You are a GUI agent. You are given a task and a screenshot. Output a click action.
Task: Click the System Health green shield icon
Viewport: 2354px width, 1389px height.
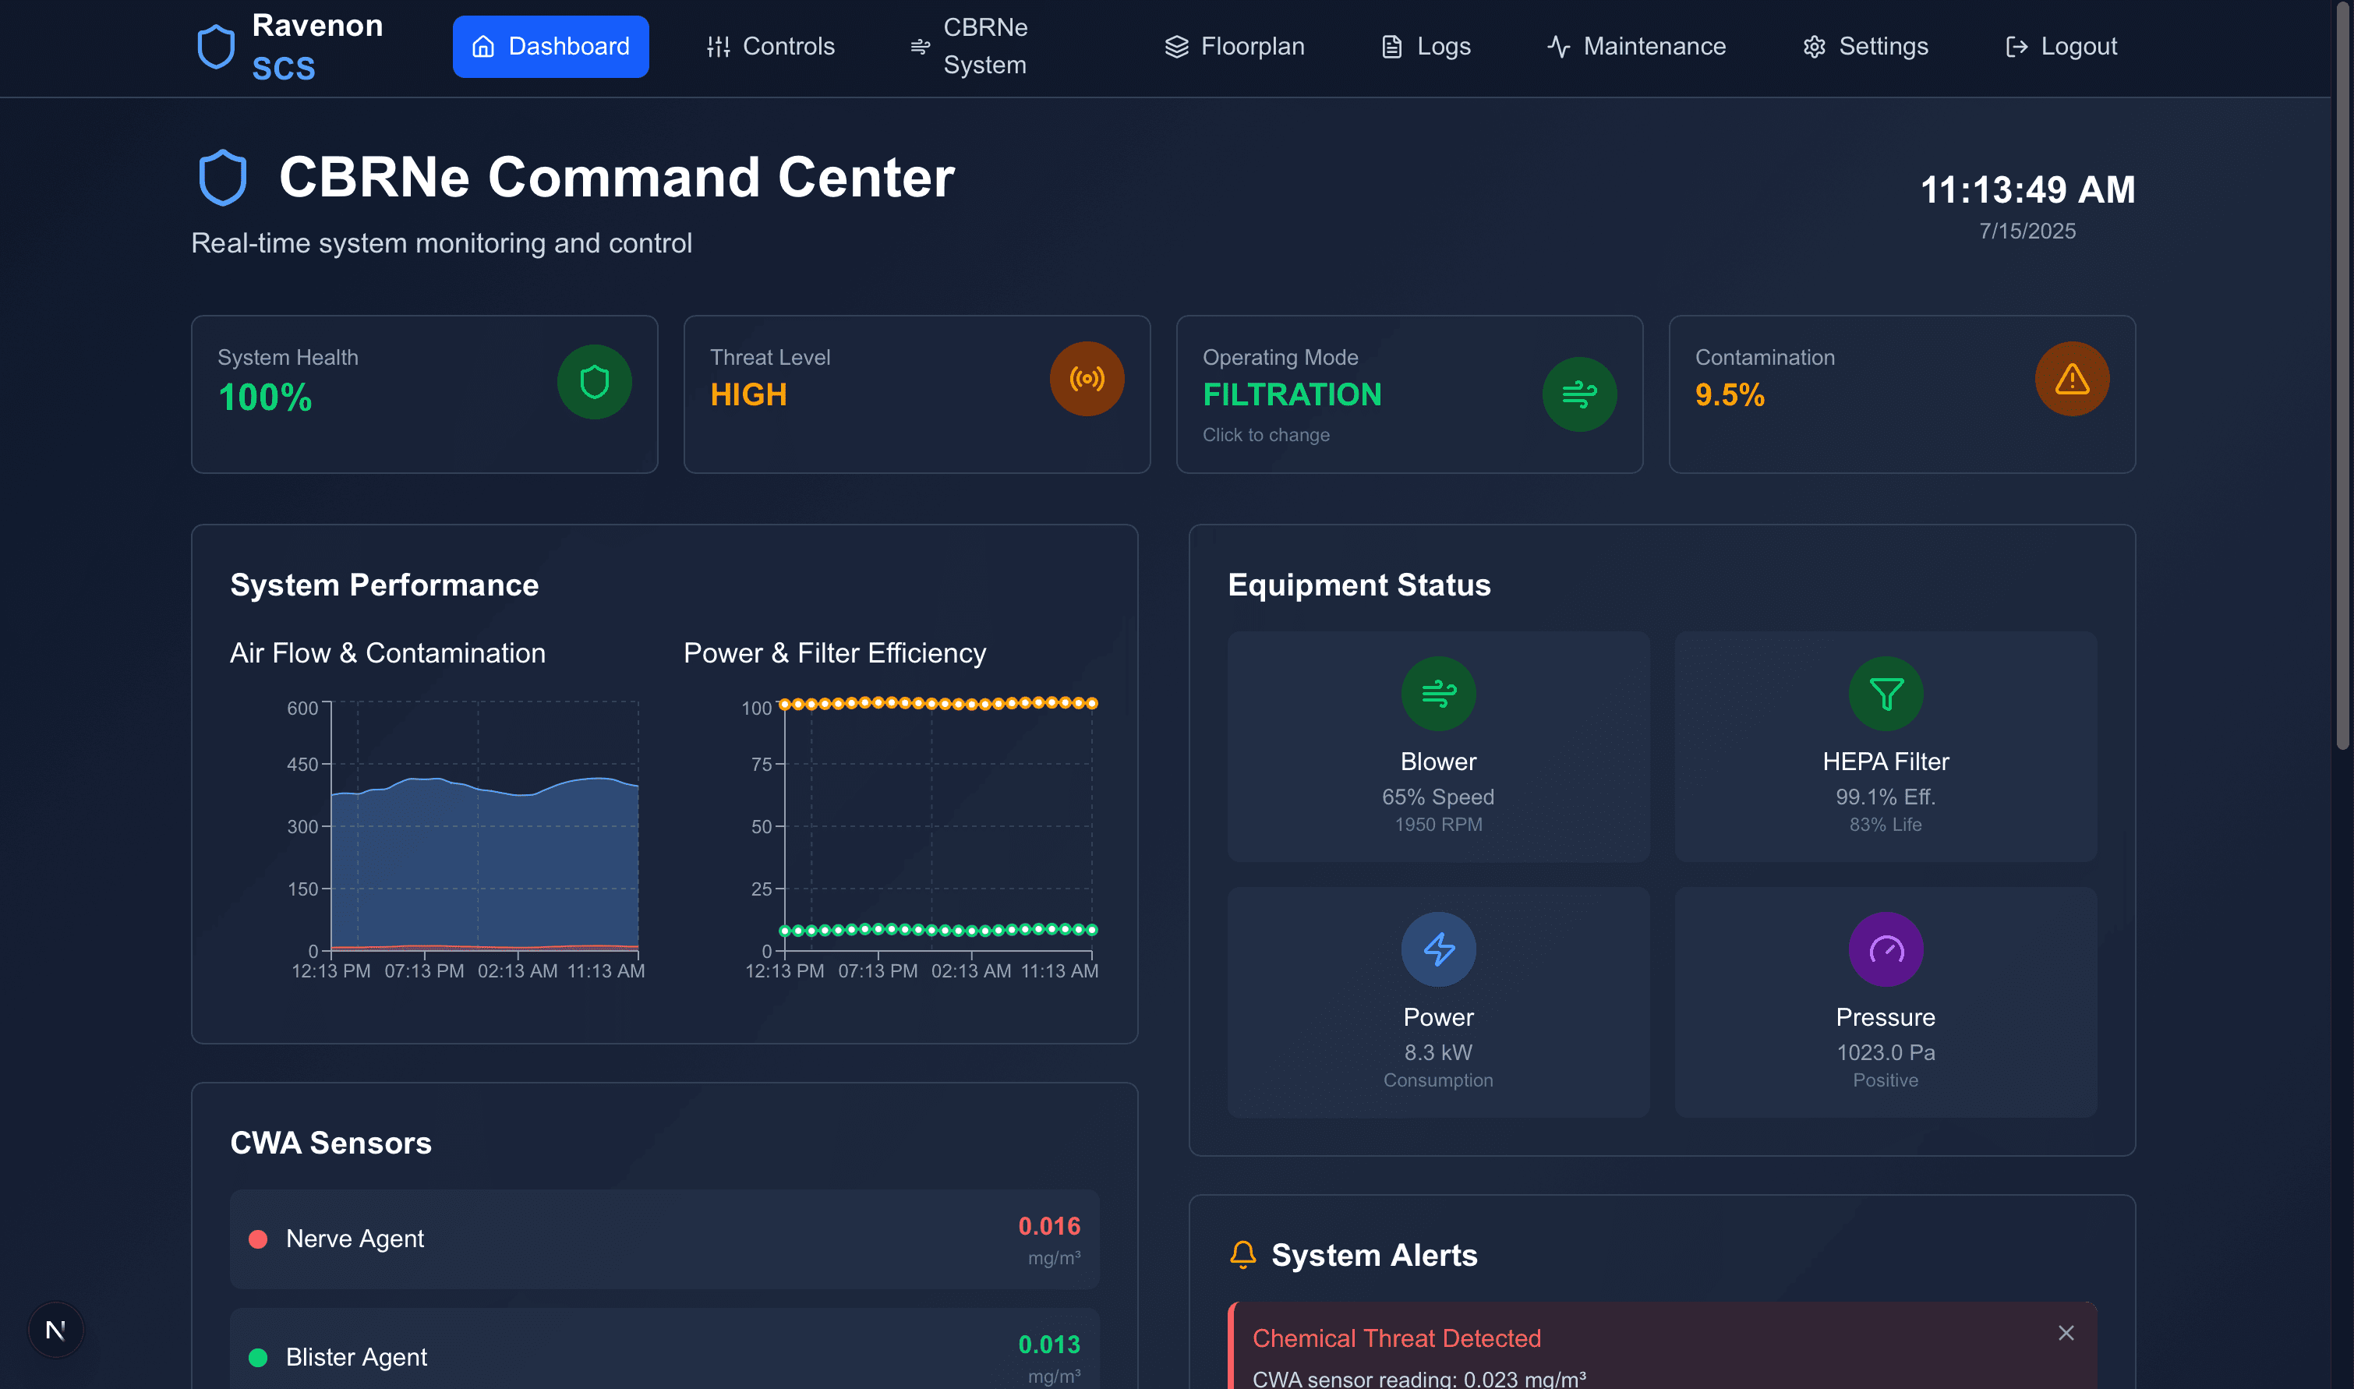pyautogui.click(x=595, y=382)
